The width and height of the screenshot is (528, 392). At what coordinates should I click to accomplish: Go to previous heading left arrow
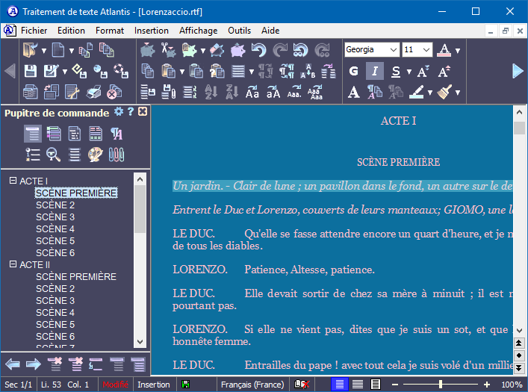[13, 364]
